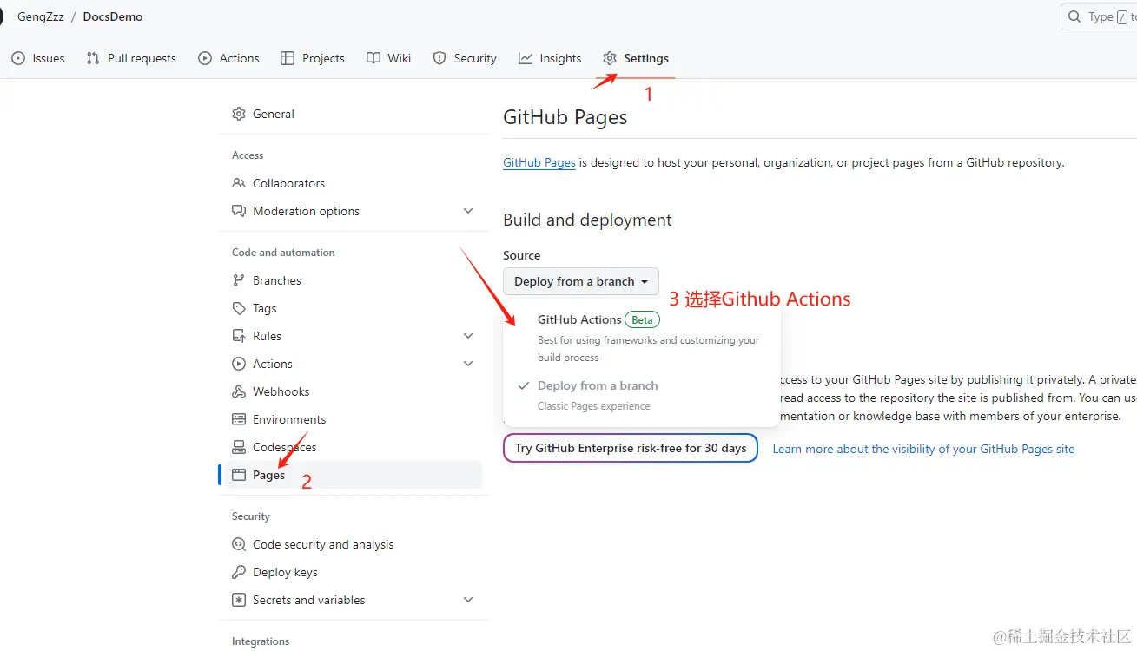Click the search input field
The image size is (1137, 651).
1100,16
